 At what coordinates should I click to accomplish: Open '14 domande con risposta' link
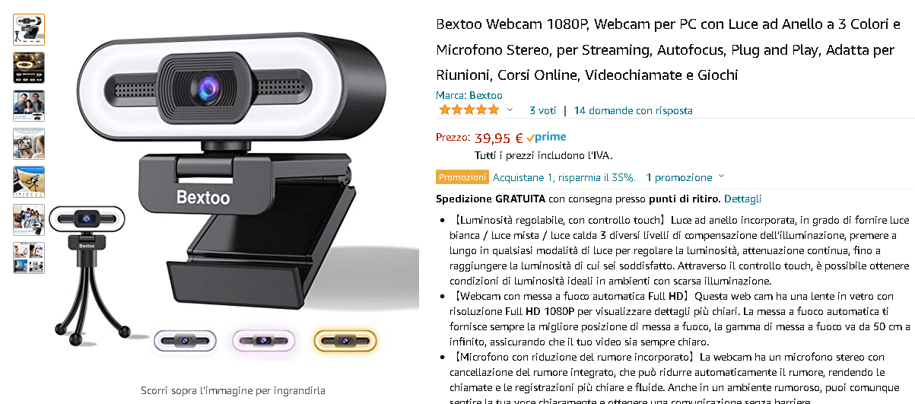(633, 110)
